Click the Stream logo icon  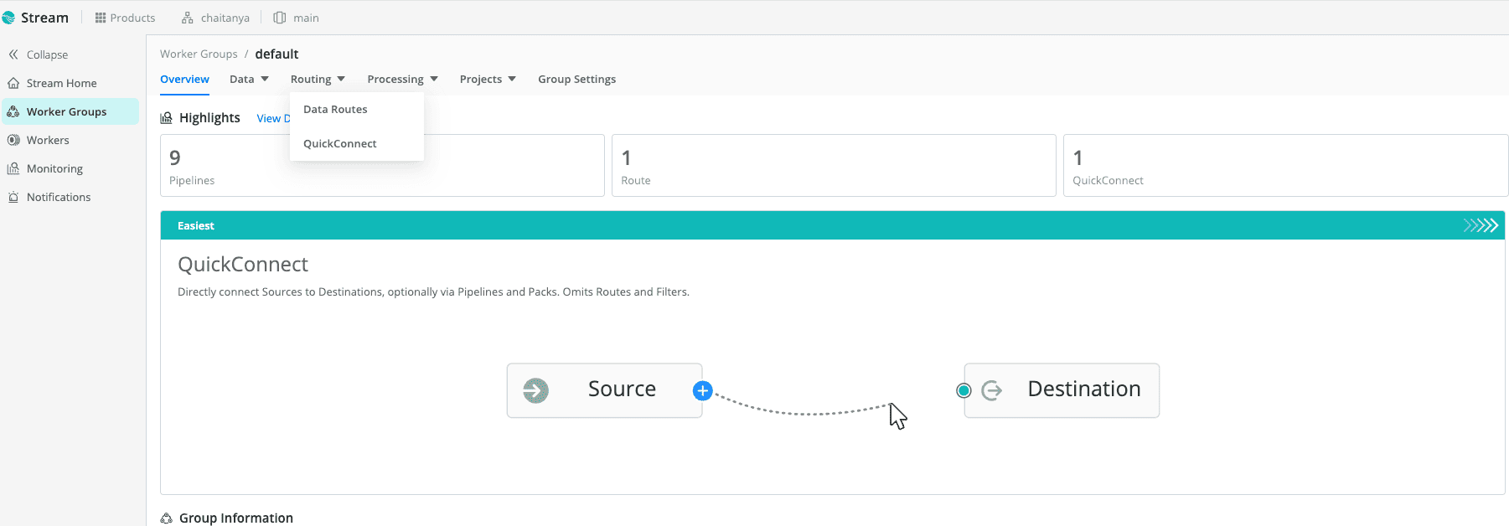click(9, 18)
